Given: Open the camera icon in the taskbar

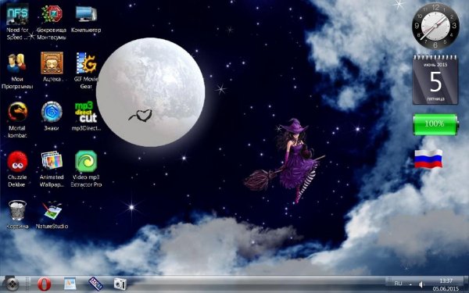Looking at the screenshot, I should click(x=120, y=284).
